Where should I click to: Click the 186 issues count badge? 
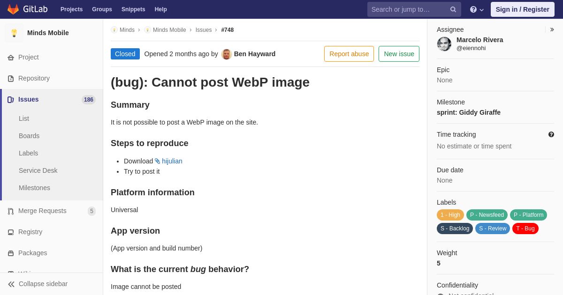coord(89,100)
